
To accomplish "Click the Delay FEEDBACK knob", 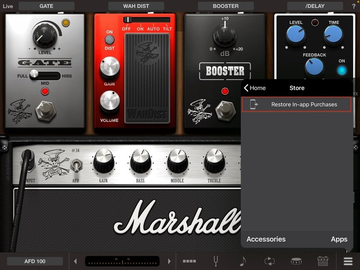I will pyautogui.click(x=314, y=67).
